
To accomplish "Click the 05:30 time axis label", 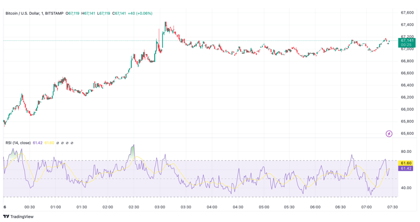I will click(289, 207).
